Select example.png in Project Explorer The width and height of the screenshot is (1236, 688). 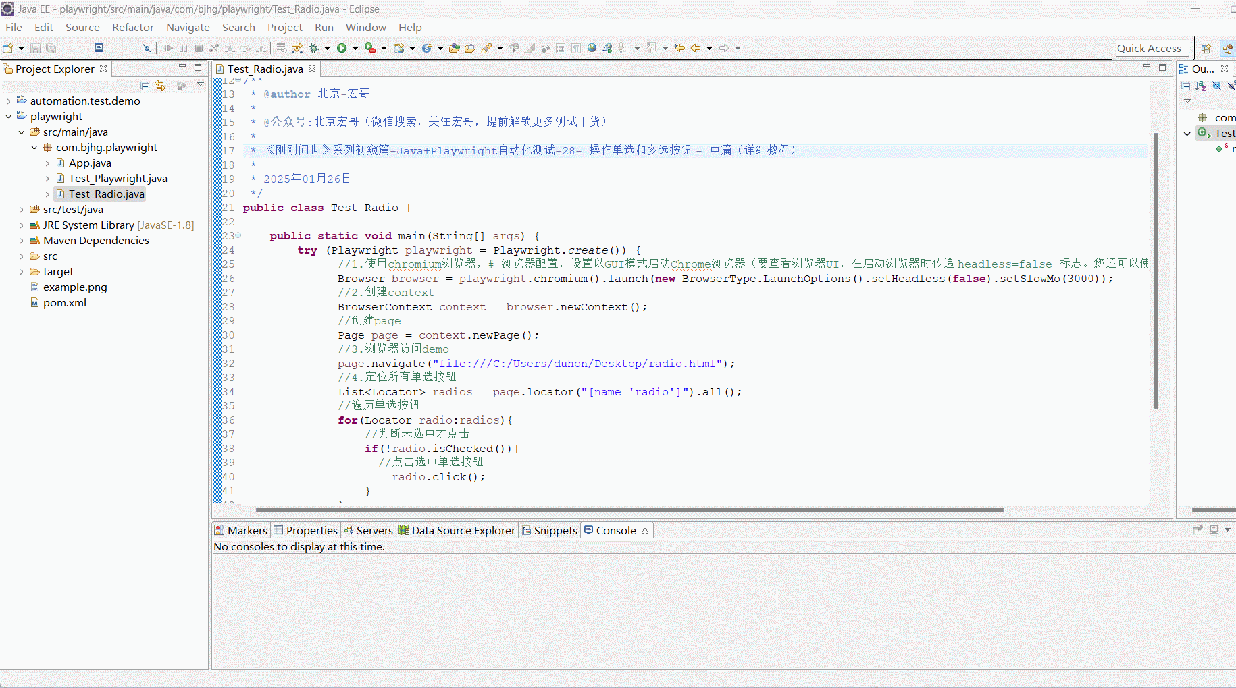(x=75, y=287)
